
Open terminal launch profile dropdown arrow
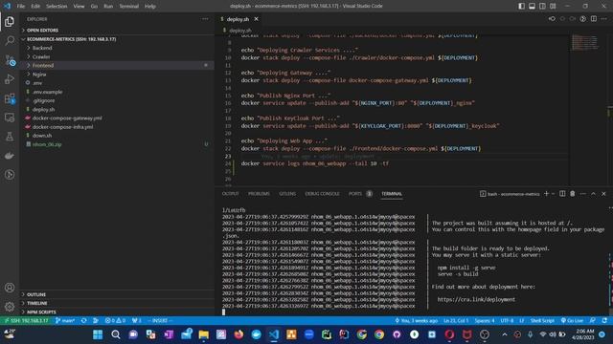point(553,194)
